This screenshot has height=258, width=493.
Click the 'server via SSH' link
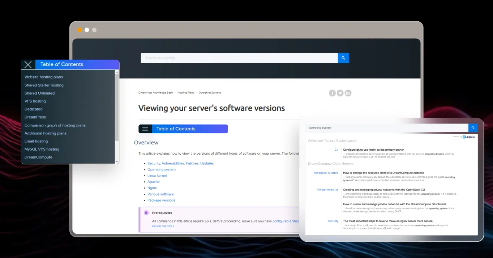click(x=163, y=226)
